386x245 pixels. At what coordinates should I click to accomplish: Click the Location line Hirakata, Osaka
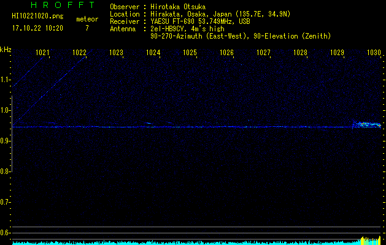tap(200, 14)
